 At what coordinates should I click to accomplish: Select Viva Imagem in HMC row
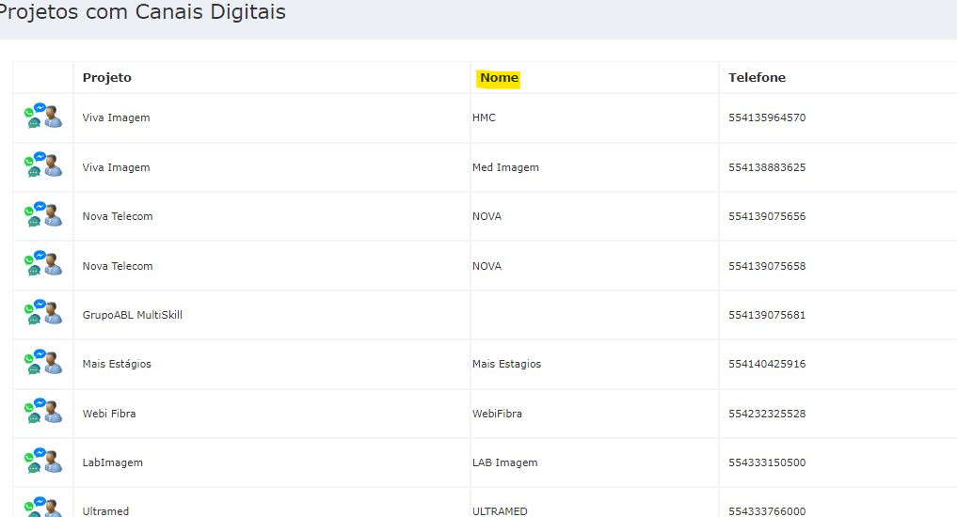[116, 117]
